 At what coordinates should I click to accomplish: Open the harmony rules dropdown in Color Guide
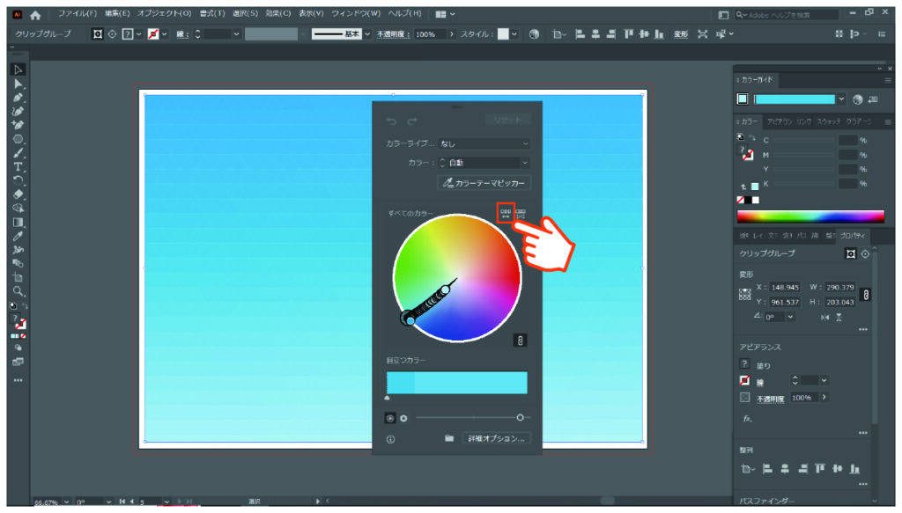click(841, 99)
